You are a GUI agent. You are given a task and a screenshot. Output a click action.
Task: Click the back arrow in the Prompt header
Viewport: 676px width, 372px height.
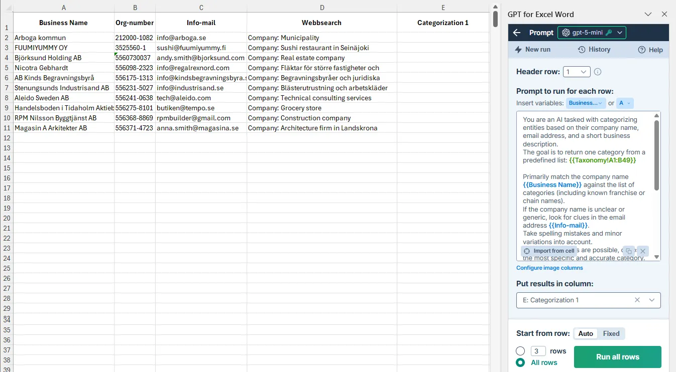coord(516,33)
